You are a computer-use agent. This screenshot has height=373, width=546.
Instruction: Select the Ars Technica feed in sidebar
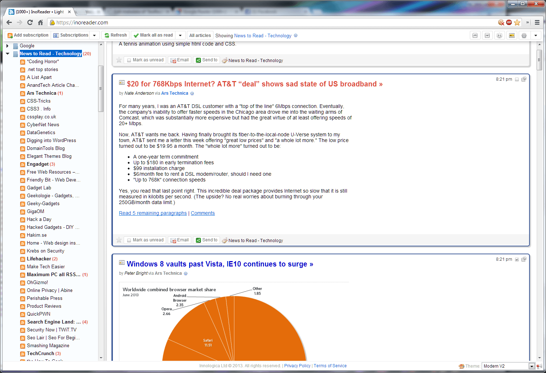coord(41,93)
